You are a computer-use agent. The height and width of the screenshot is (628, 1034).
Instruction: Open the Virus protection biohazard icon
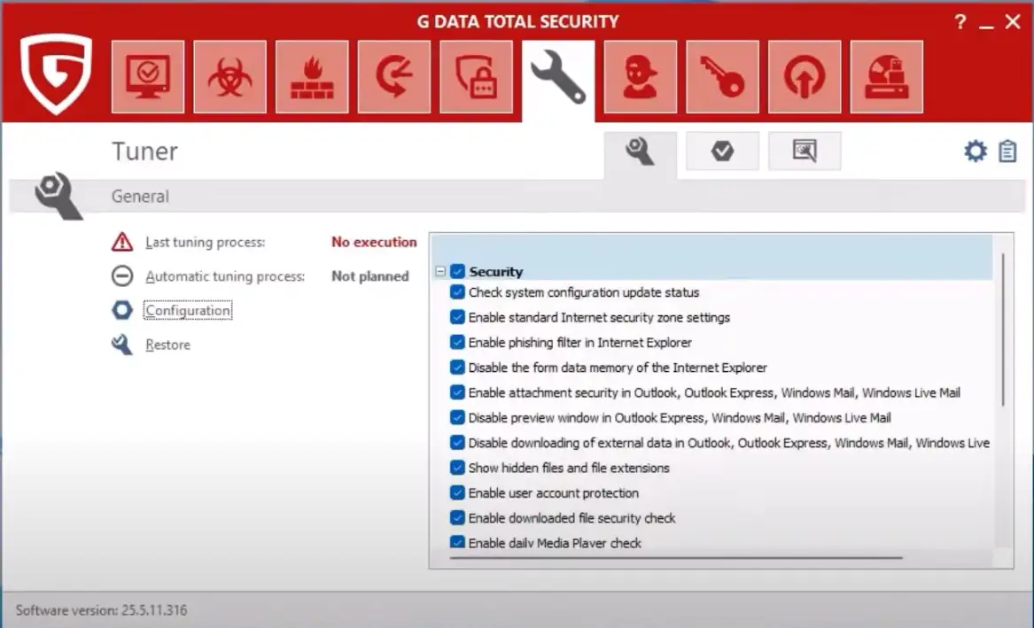pyautogui.click(x=229, y=77)
